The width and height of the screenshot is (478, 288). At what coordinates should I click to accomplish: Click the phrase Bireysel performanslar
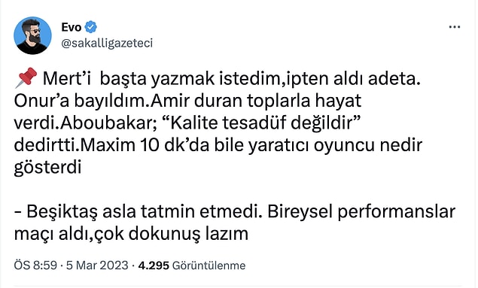(361, 211)
